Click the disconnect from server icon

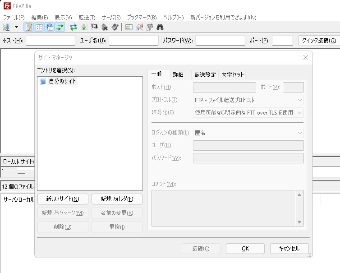coord(105,27)
